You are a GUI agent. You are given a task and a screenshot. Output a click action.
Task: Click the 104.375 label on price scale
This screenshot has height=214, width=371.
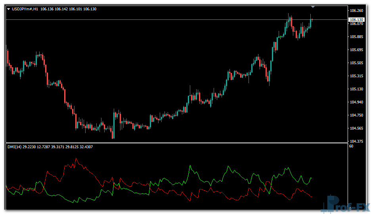click(356, 141)
